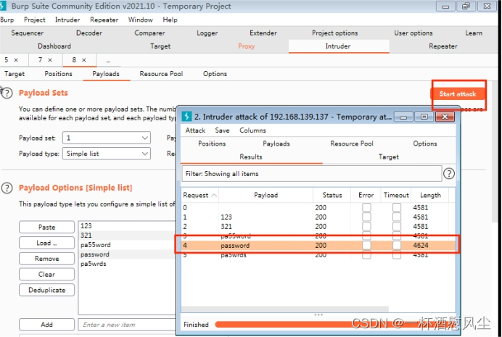Image resolution: width=502 pixels, height=337 pixels.
Task: Open Columns menu in attack window
Action: pyautogui.click(x=252, y=130)
